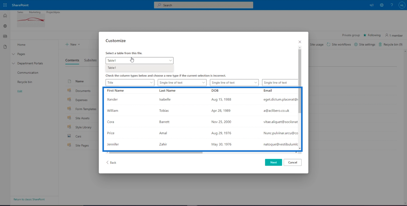
Task: Click the Site workflows icon
Action: (x=329, y=44)
